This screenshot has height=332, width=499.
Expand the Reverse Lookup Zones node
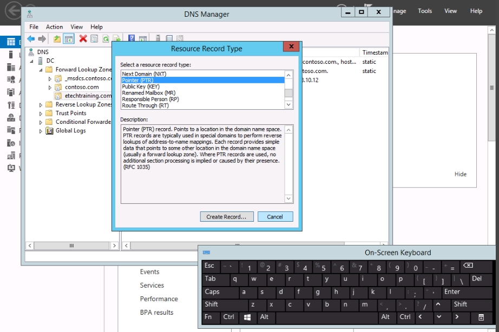point(41,105)
